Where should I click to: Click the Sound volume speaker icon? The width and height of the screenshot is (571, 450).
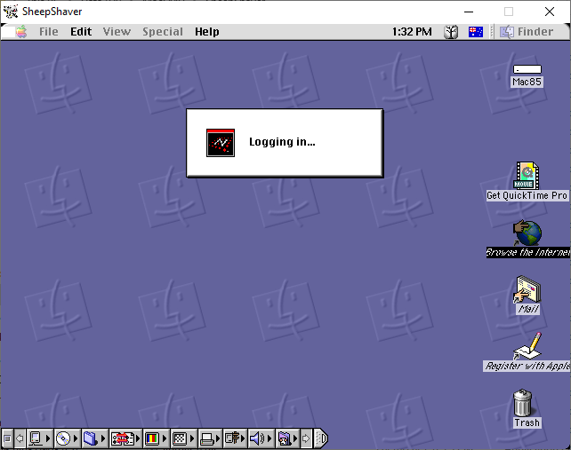point(257,438)
